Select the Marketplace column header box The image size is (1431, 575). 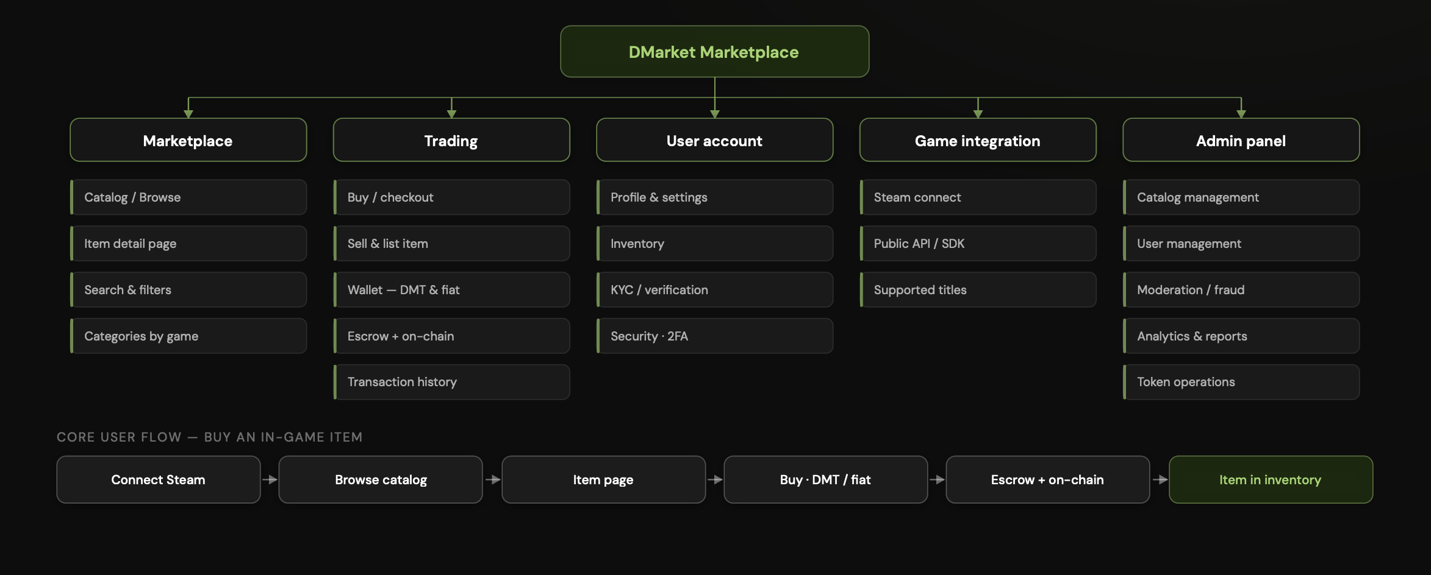point(188,140)
